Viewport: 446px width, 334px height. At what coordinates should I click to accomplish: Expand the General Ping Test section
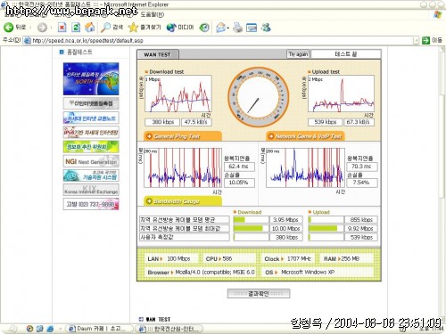click(183, 136)
